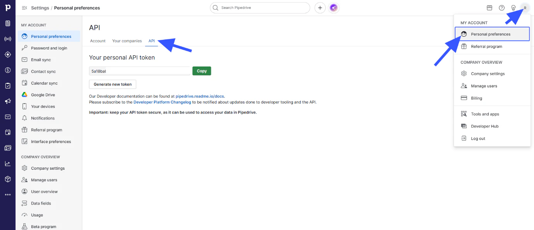Select Personal preferences in the sidebar

click(x=49, y=36)
